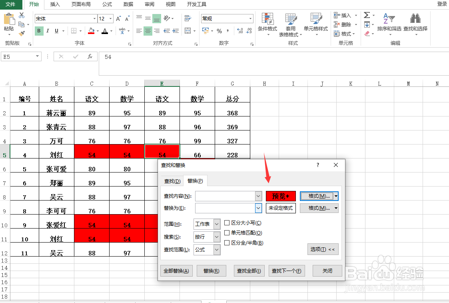This screenshot has width=449, height=303.
Task: Open the 文件 menu
Action: click(10, 4)
